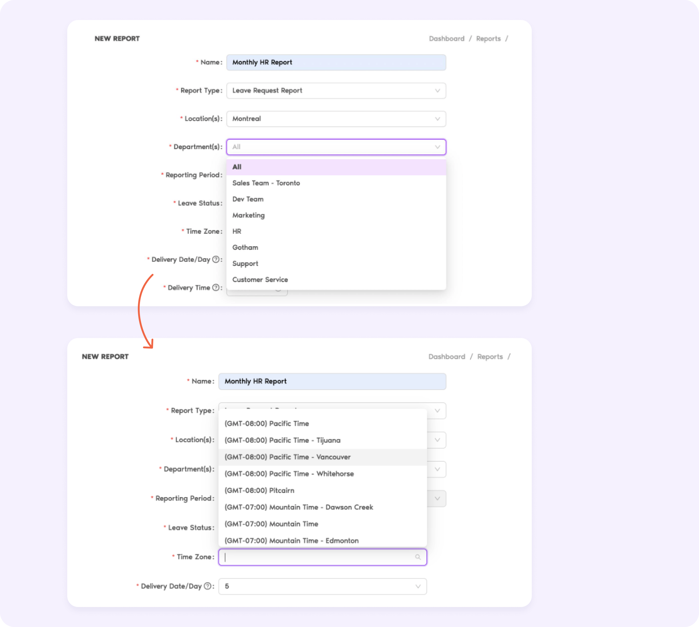Viewport: 699px width, 627px height.
Task: Select HR department option
Action: pyautogui.click(x=237, y=231)
